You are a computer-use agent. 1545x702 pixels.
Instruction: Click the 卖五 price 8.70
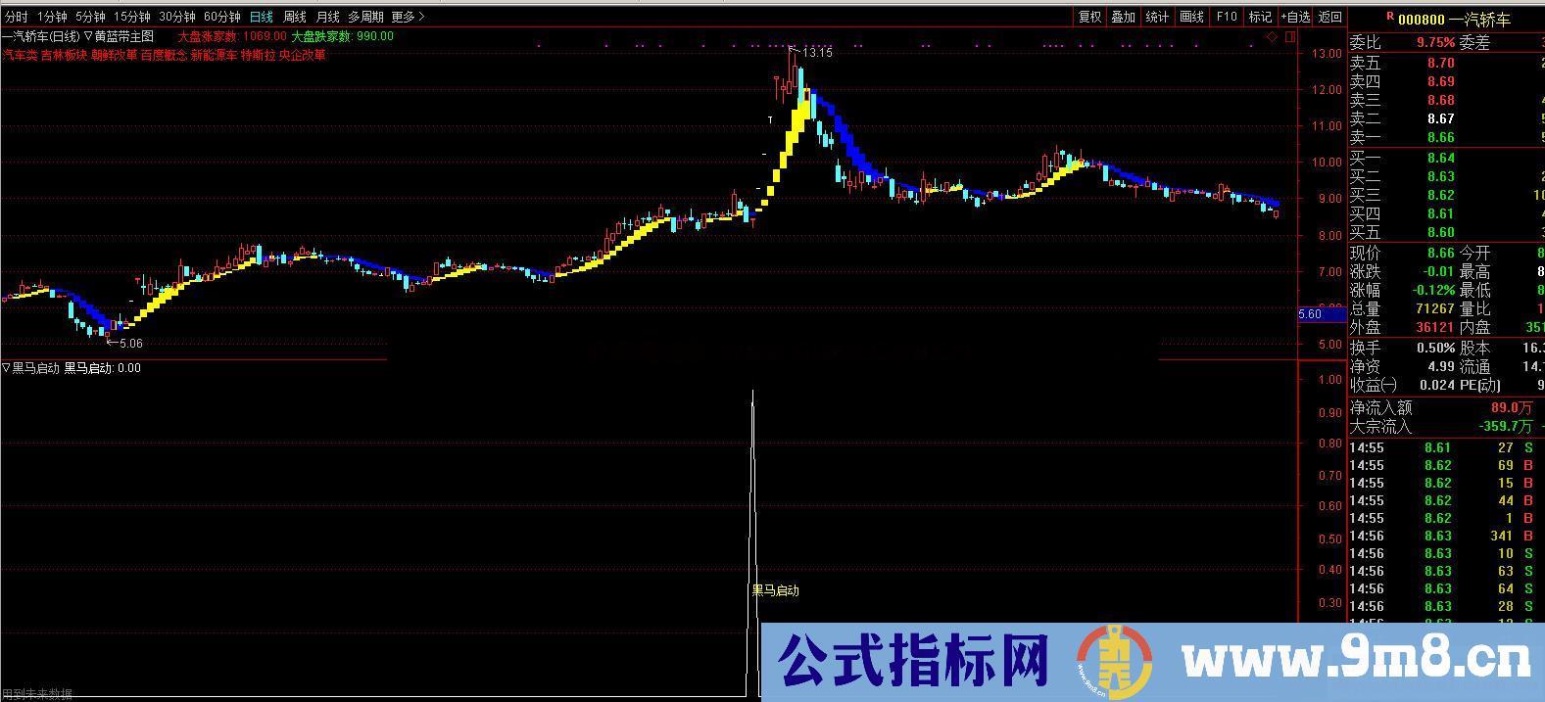tap(1440, 63)
